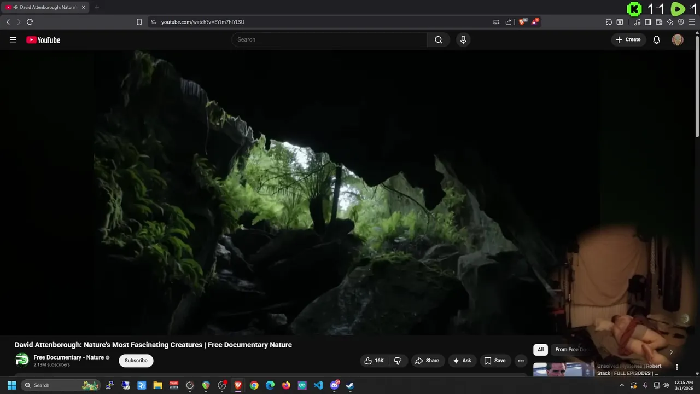
Task: Click the Windows taskbar Search box
Action: 61,385
